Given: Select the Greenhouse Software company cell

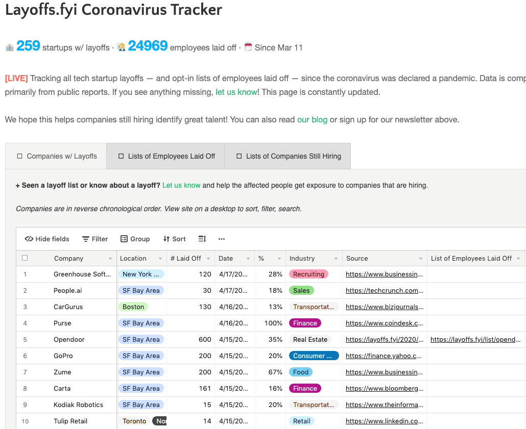Looking at the screenshot, I should coord(82,274).
